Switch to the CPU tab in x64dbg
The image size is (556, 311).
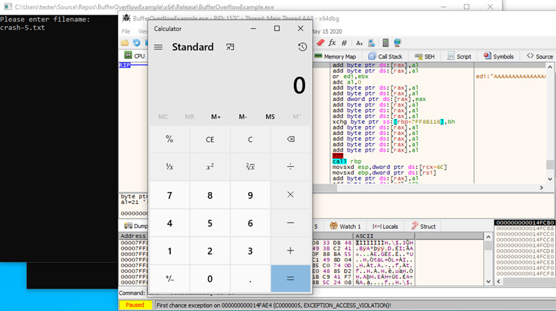(135, 56)
